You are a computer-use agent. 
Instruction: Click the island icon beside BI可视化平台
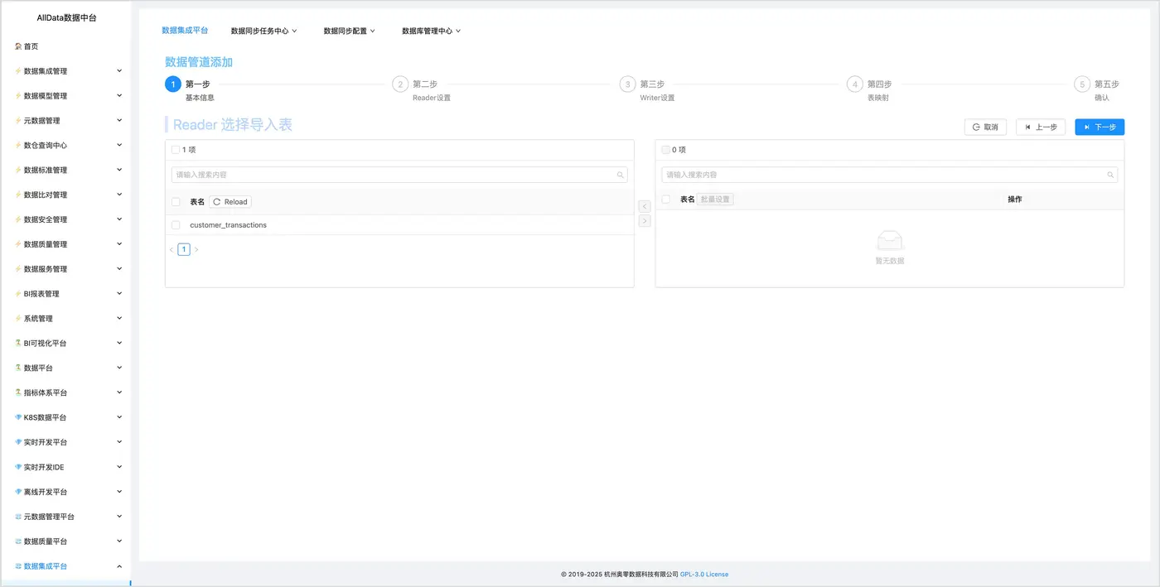pyautogui.click(x=18, y=343)
